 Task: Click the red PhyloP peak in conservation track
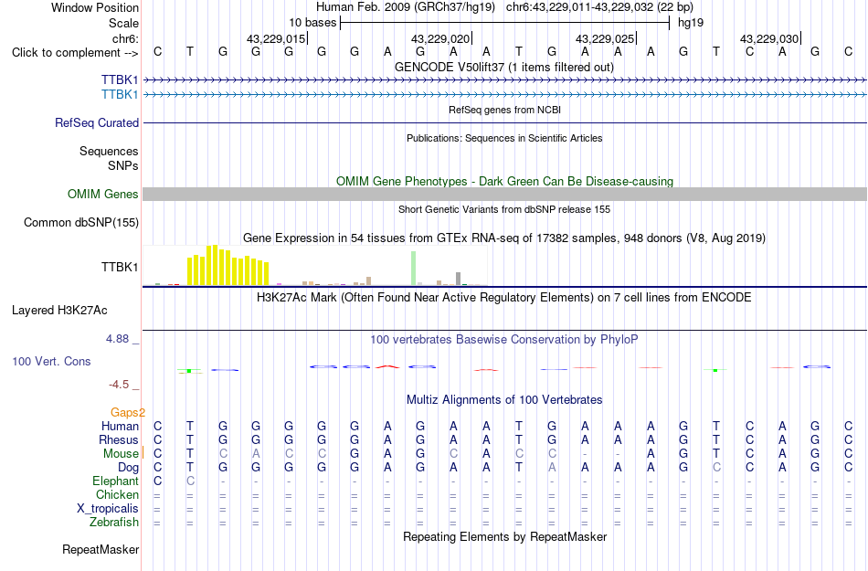click(x=387, y=366)
